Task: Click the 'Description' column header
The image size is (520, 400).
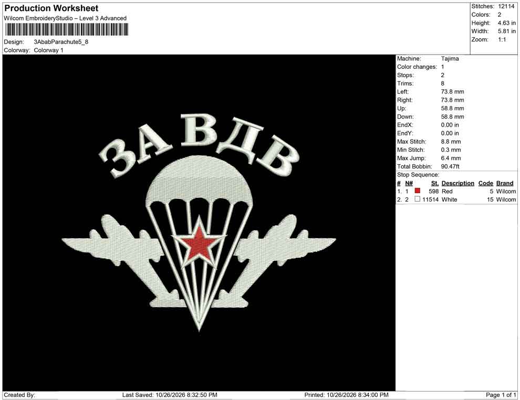Action: 457,183
